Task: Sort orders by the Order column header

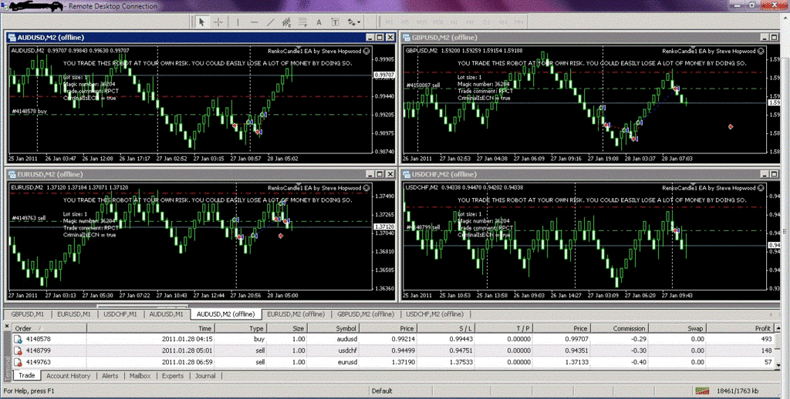Action: pos(49,328)
